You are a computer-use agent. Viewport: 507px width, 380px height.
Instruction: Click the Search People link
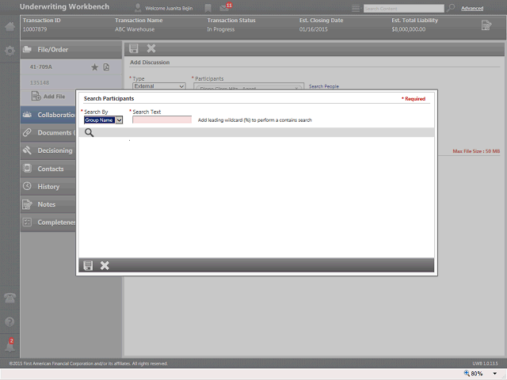(324, 86)
